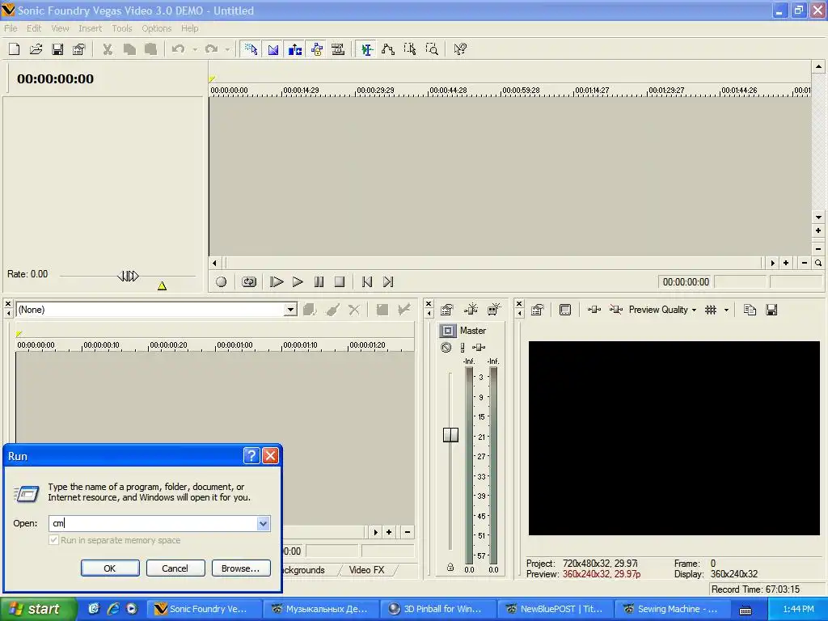Click the grid Overlays icon in the preview
Screen dimensions: 828x621
[711, 310]
